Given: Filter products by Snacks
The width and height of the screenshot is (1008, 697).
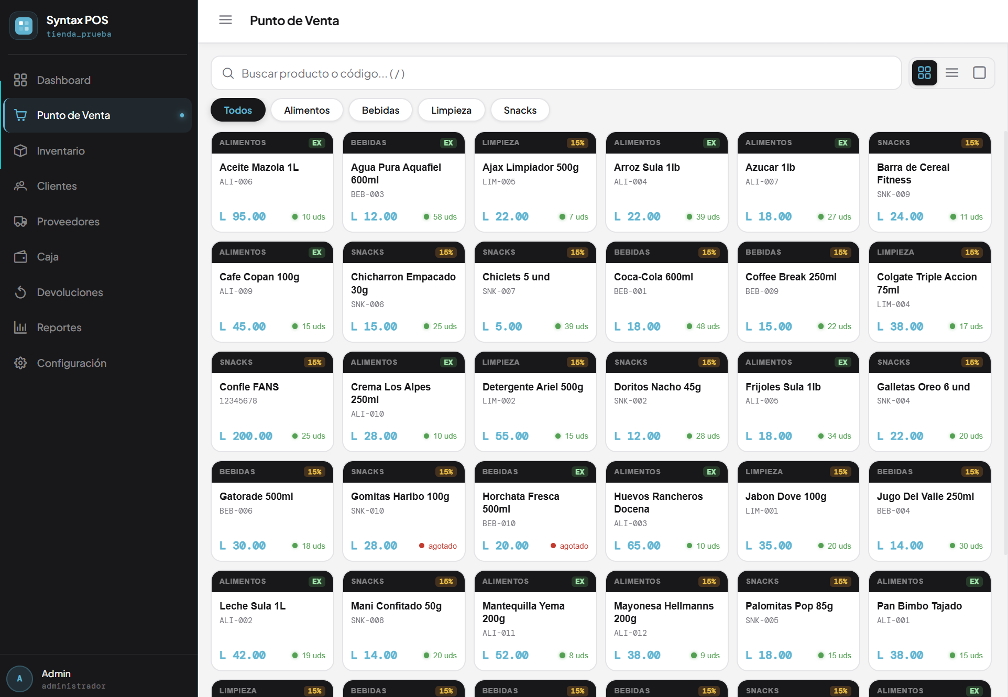Looking at the screenshot, I should [x=520, y=110].
